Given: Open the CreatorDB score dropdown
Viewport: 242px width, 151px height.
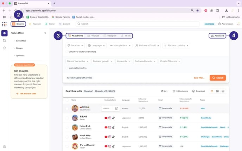Looking at the screenshot, I should click(x=170, y=61).
